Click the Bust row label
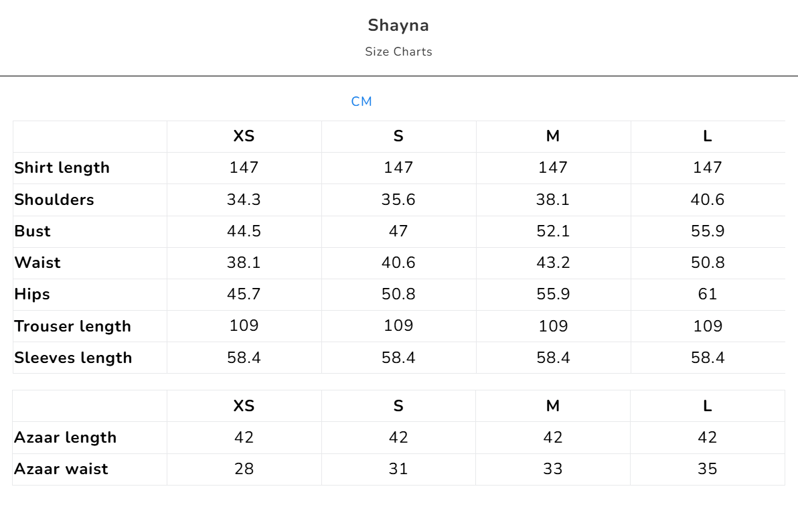Image resolution: width=798 pixels, height=515 pixels. (32, 231)
